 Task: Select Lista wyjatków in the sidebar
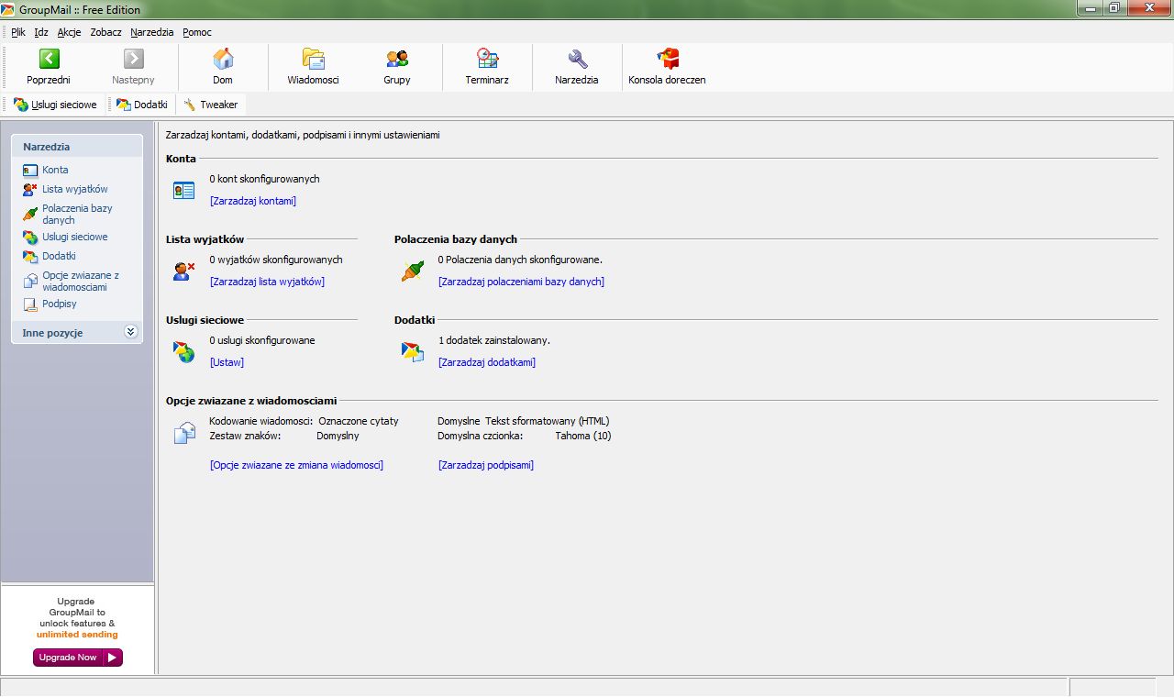(75, 189)
